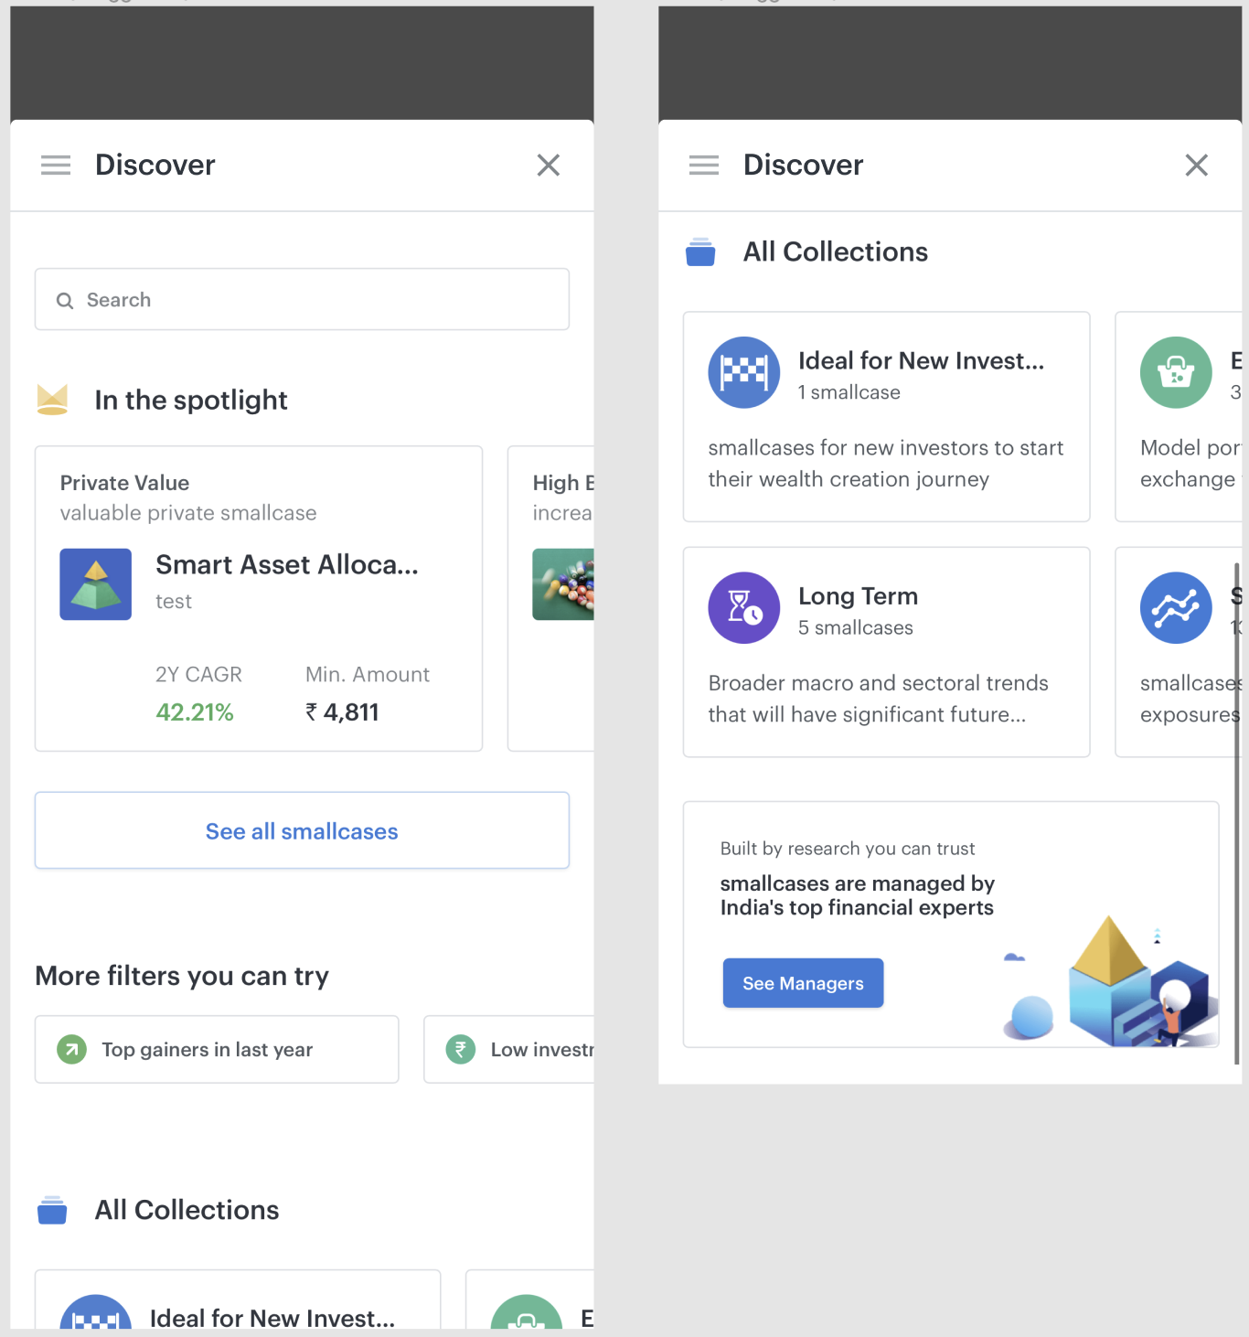Click the search magnifier icon
Viewport: 1249px width, 1337px height.
pyautogui.click(x=65, y=301)
